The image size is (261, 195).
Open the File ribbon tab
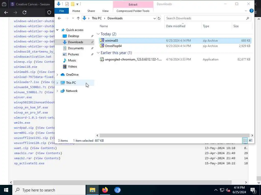click(62, 11)
